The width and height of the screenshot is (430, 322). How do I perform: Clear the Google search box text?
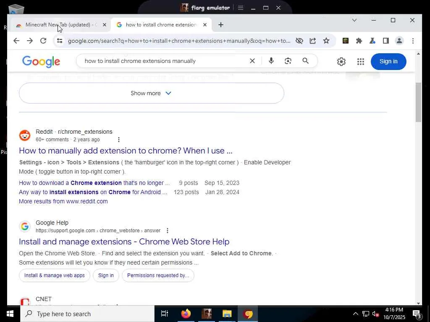[x=252, y=61]
